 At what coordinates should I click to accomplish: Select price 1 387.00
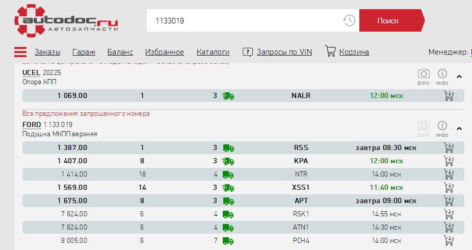click(72, 147)
